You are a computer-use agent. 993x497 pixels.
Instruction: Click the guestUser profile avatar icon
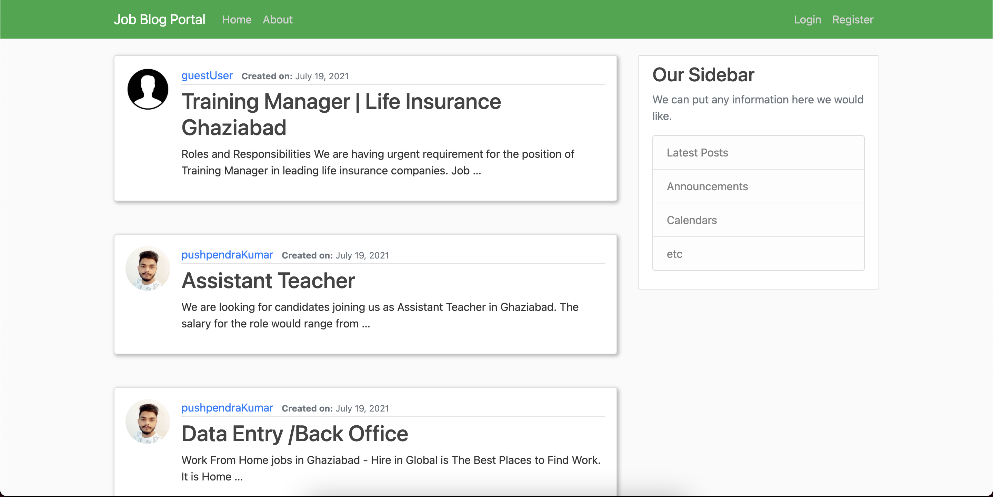pos(148,89)
